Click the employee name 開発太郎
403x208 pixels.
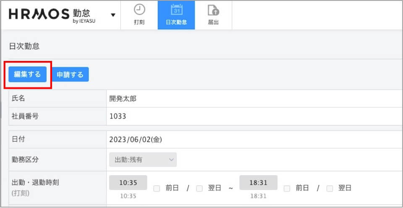pos(123,99)
